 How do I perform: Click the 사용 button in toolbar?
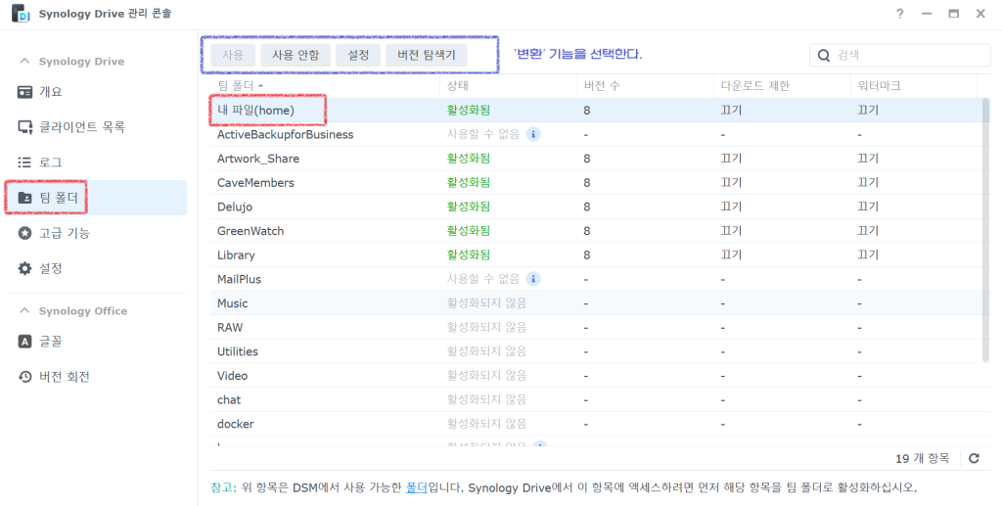(233, 55)
